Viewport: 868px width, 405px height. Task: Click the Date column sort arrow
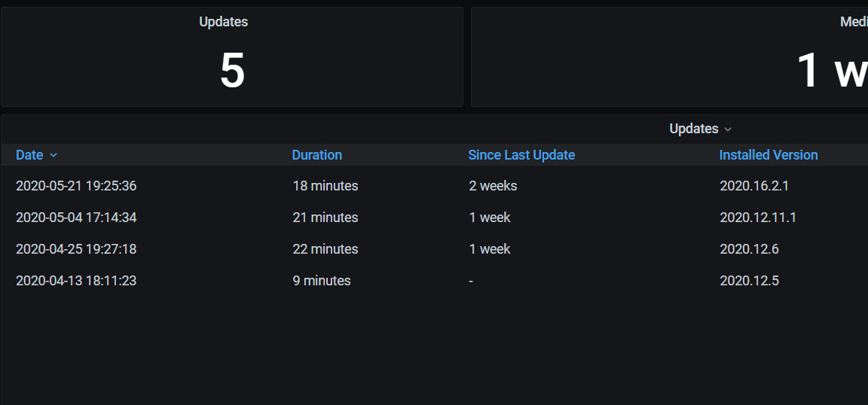53,156
